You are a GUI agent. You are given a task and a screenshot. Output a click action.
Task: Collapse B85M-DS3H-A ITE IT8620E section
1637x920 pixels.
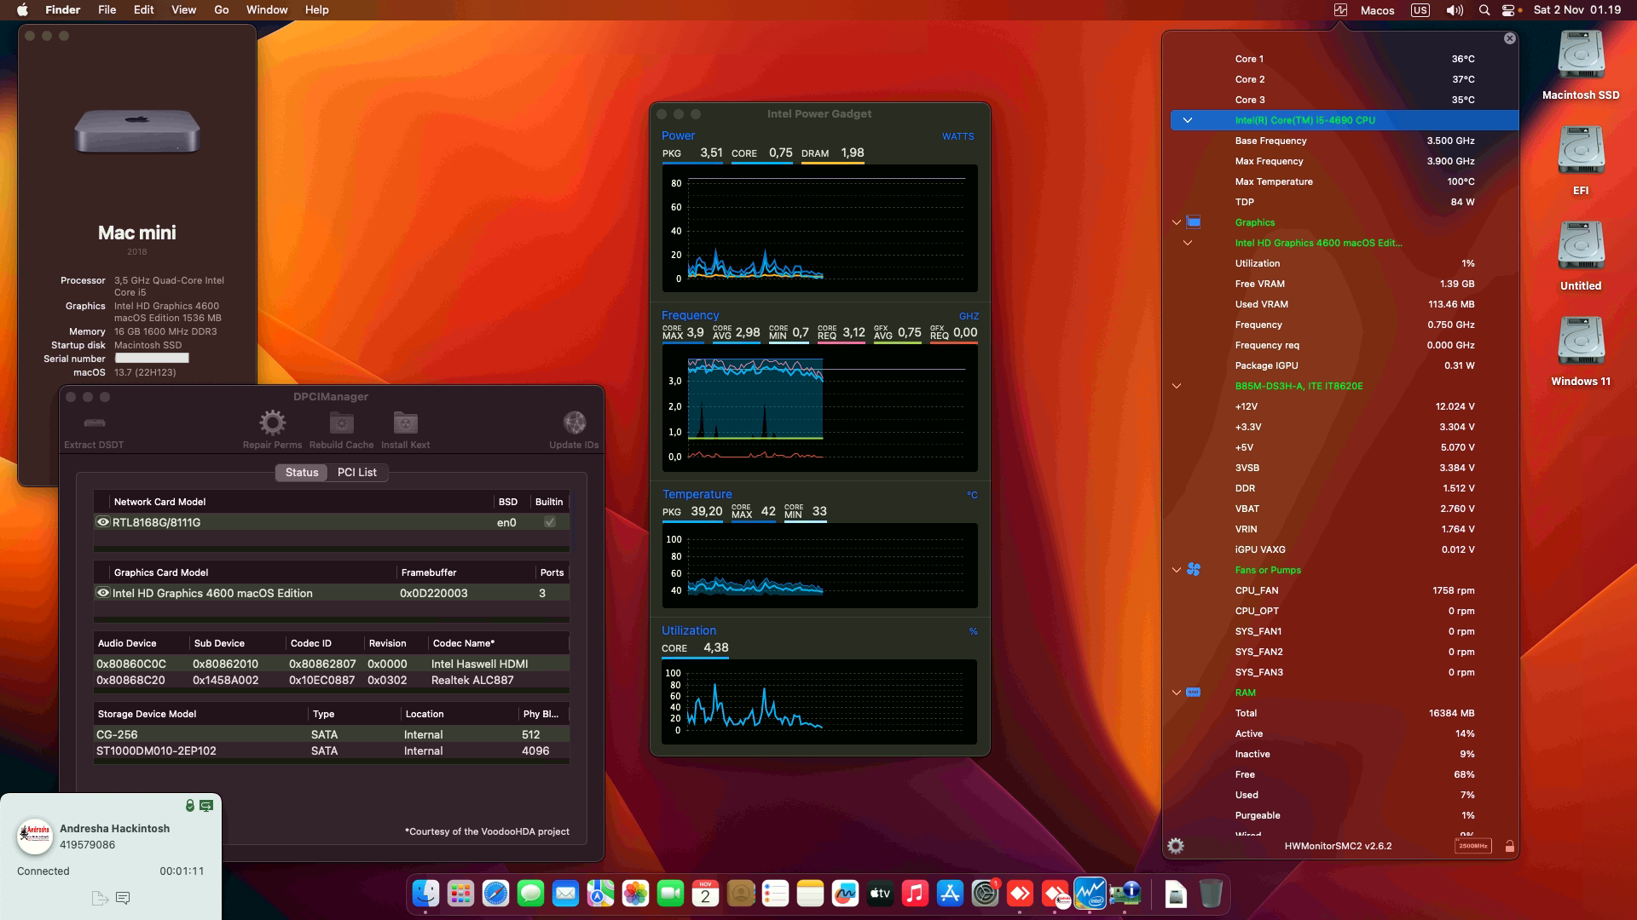click(1177, 386)
